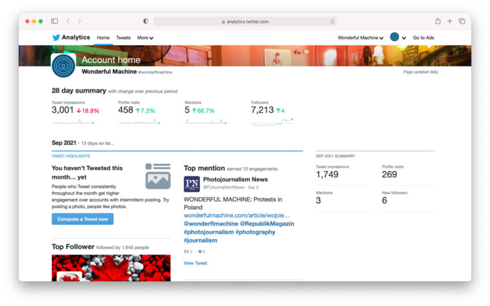Image resolution: width=490 pixels, height=306 pixels.
Task: Click Compose a Tweet now button
Action: point(83,219)
